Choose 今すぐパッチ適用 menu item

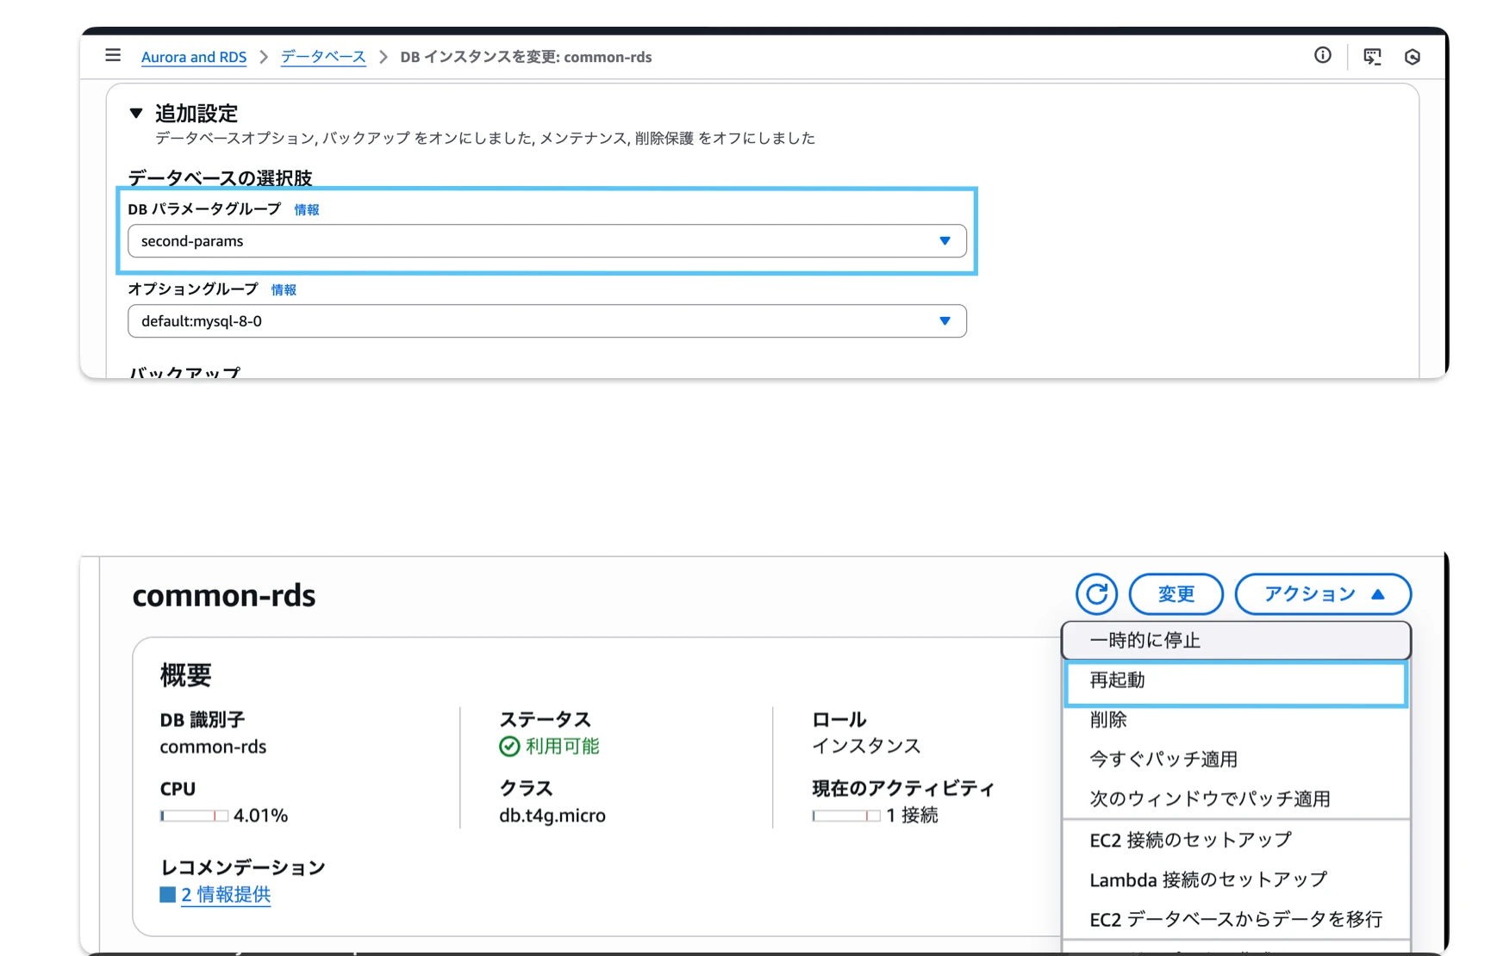[x=1163, y=760]
